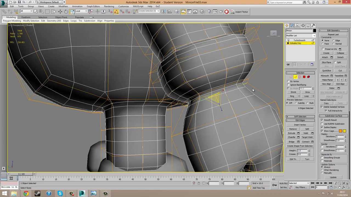Viewport: 351px width, 197px height.
Task: Open the Render Setup teapot icon
Action: pyautogui.click(x=210, y=11)
